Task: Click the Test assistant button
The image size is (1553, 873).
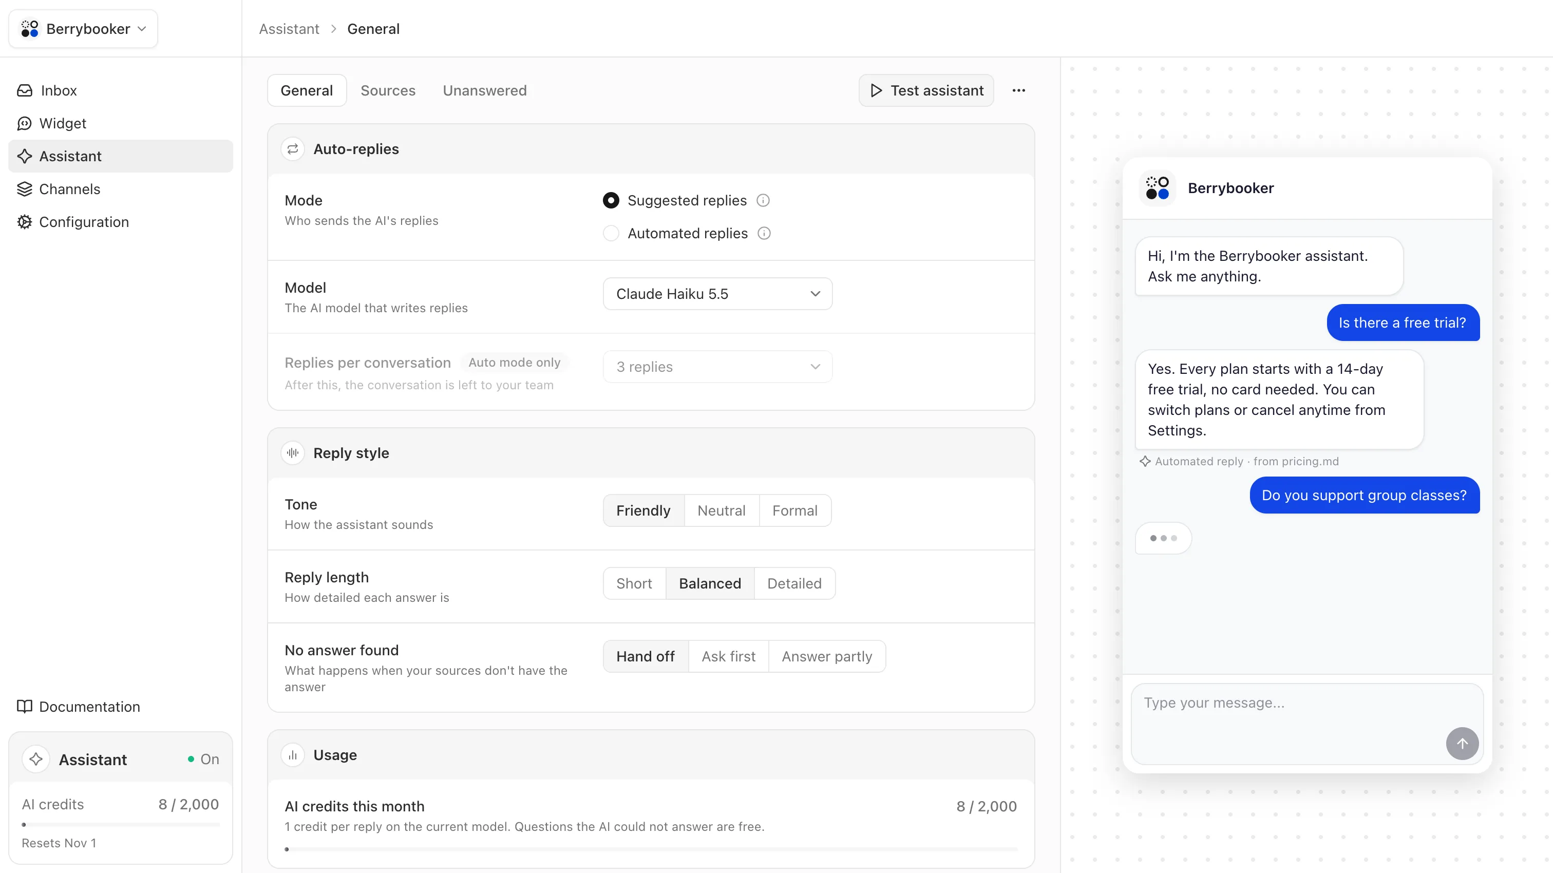Action: coord(926,90)
